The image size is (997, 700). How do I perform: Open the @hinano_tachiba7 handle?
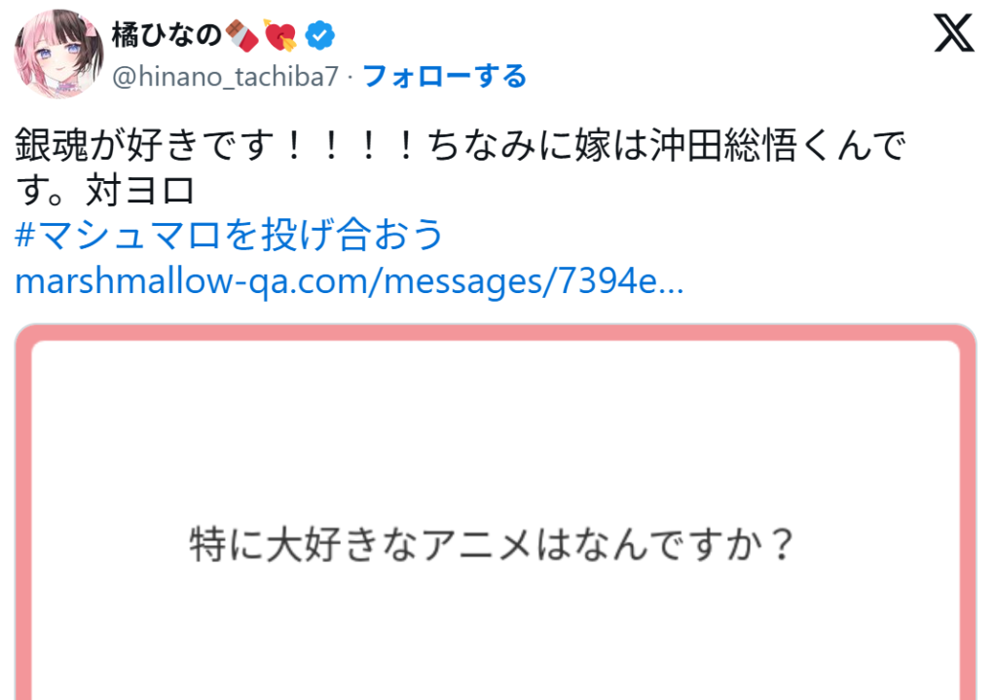pyautogui.click(x=226, y=77)
